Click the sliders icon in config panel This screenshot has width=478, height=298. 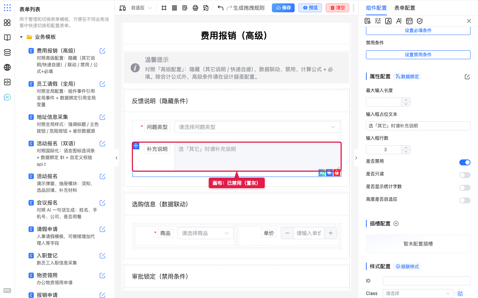[378, 21]
